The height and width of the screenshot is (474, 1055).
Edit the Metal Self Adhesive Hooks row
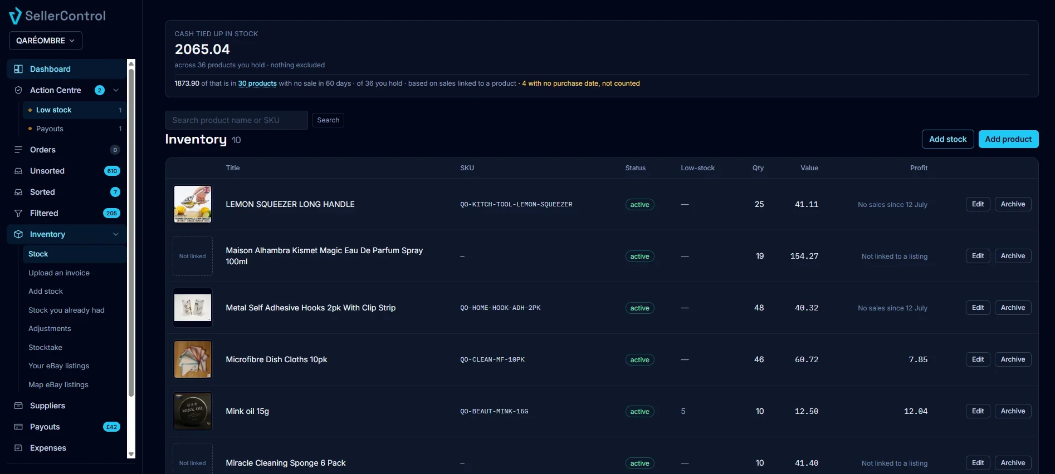(978, 308)
